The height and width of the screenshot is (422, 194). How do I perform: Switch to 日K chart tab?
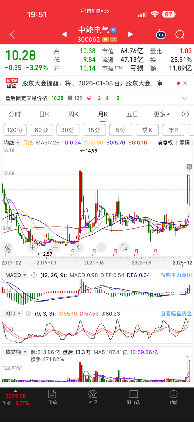[44, 114]
